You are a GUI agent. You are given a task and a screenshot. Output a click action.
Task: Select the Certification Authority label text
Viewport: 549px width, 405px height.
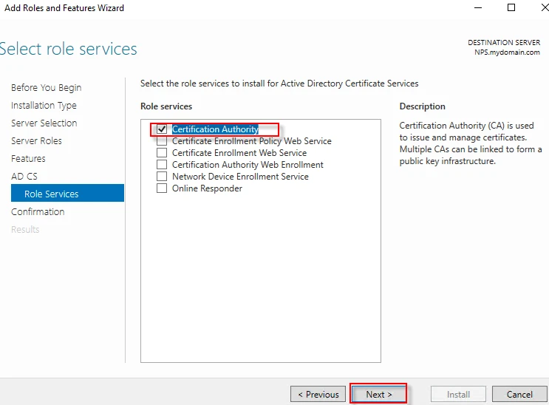215,129
